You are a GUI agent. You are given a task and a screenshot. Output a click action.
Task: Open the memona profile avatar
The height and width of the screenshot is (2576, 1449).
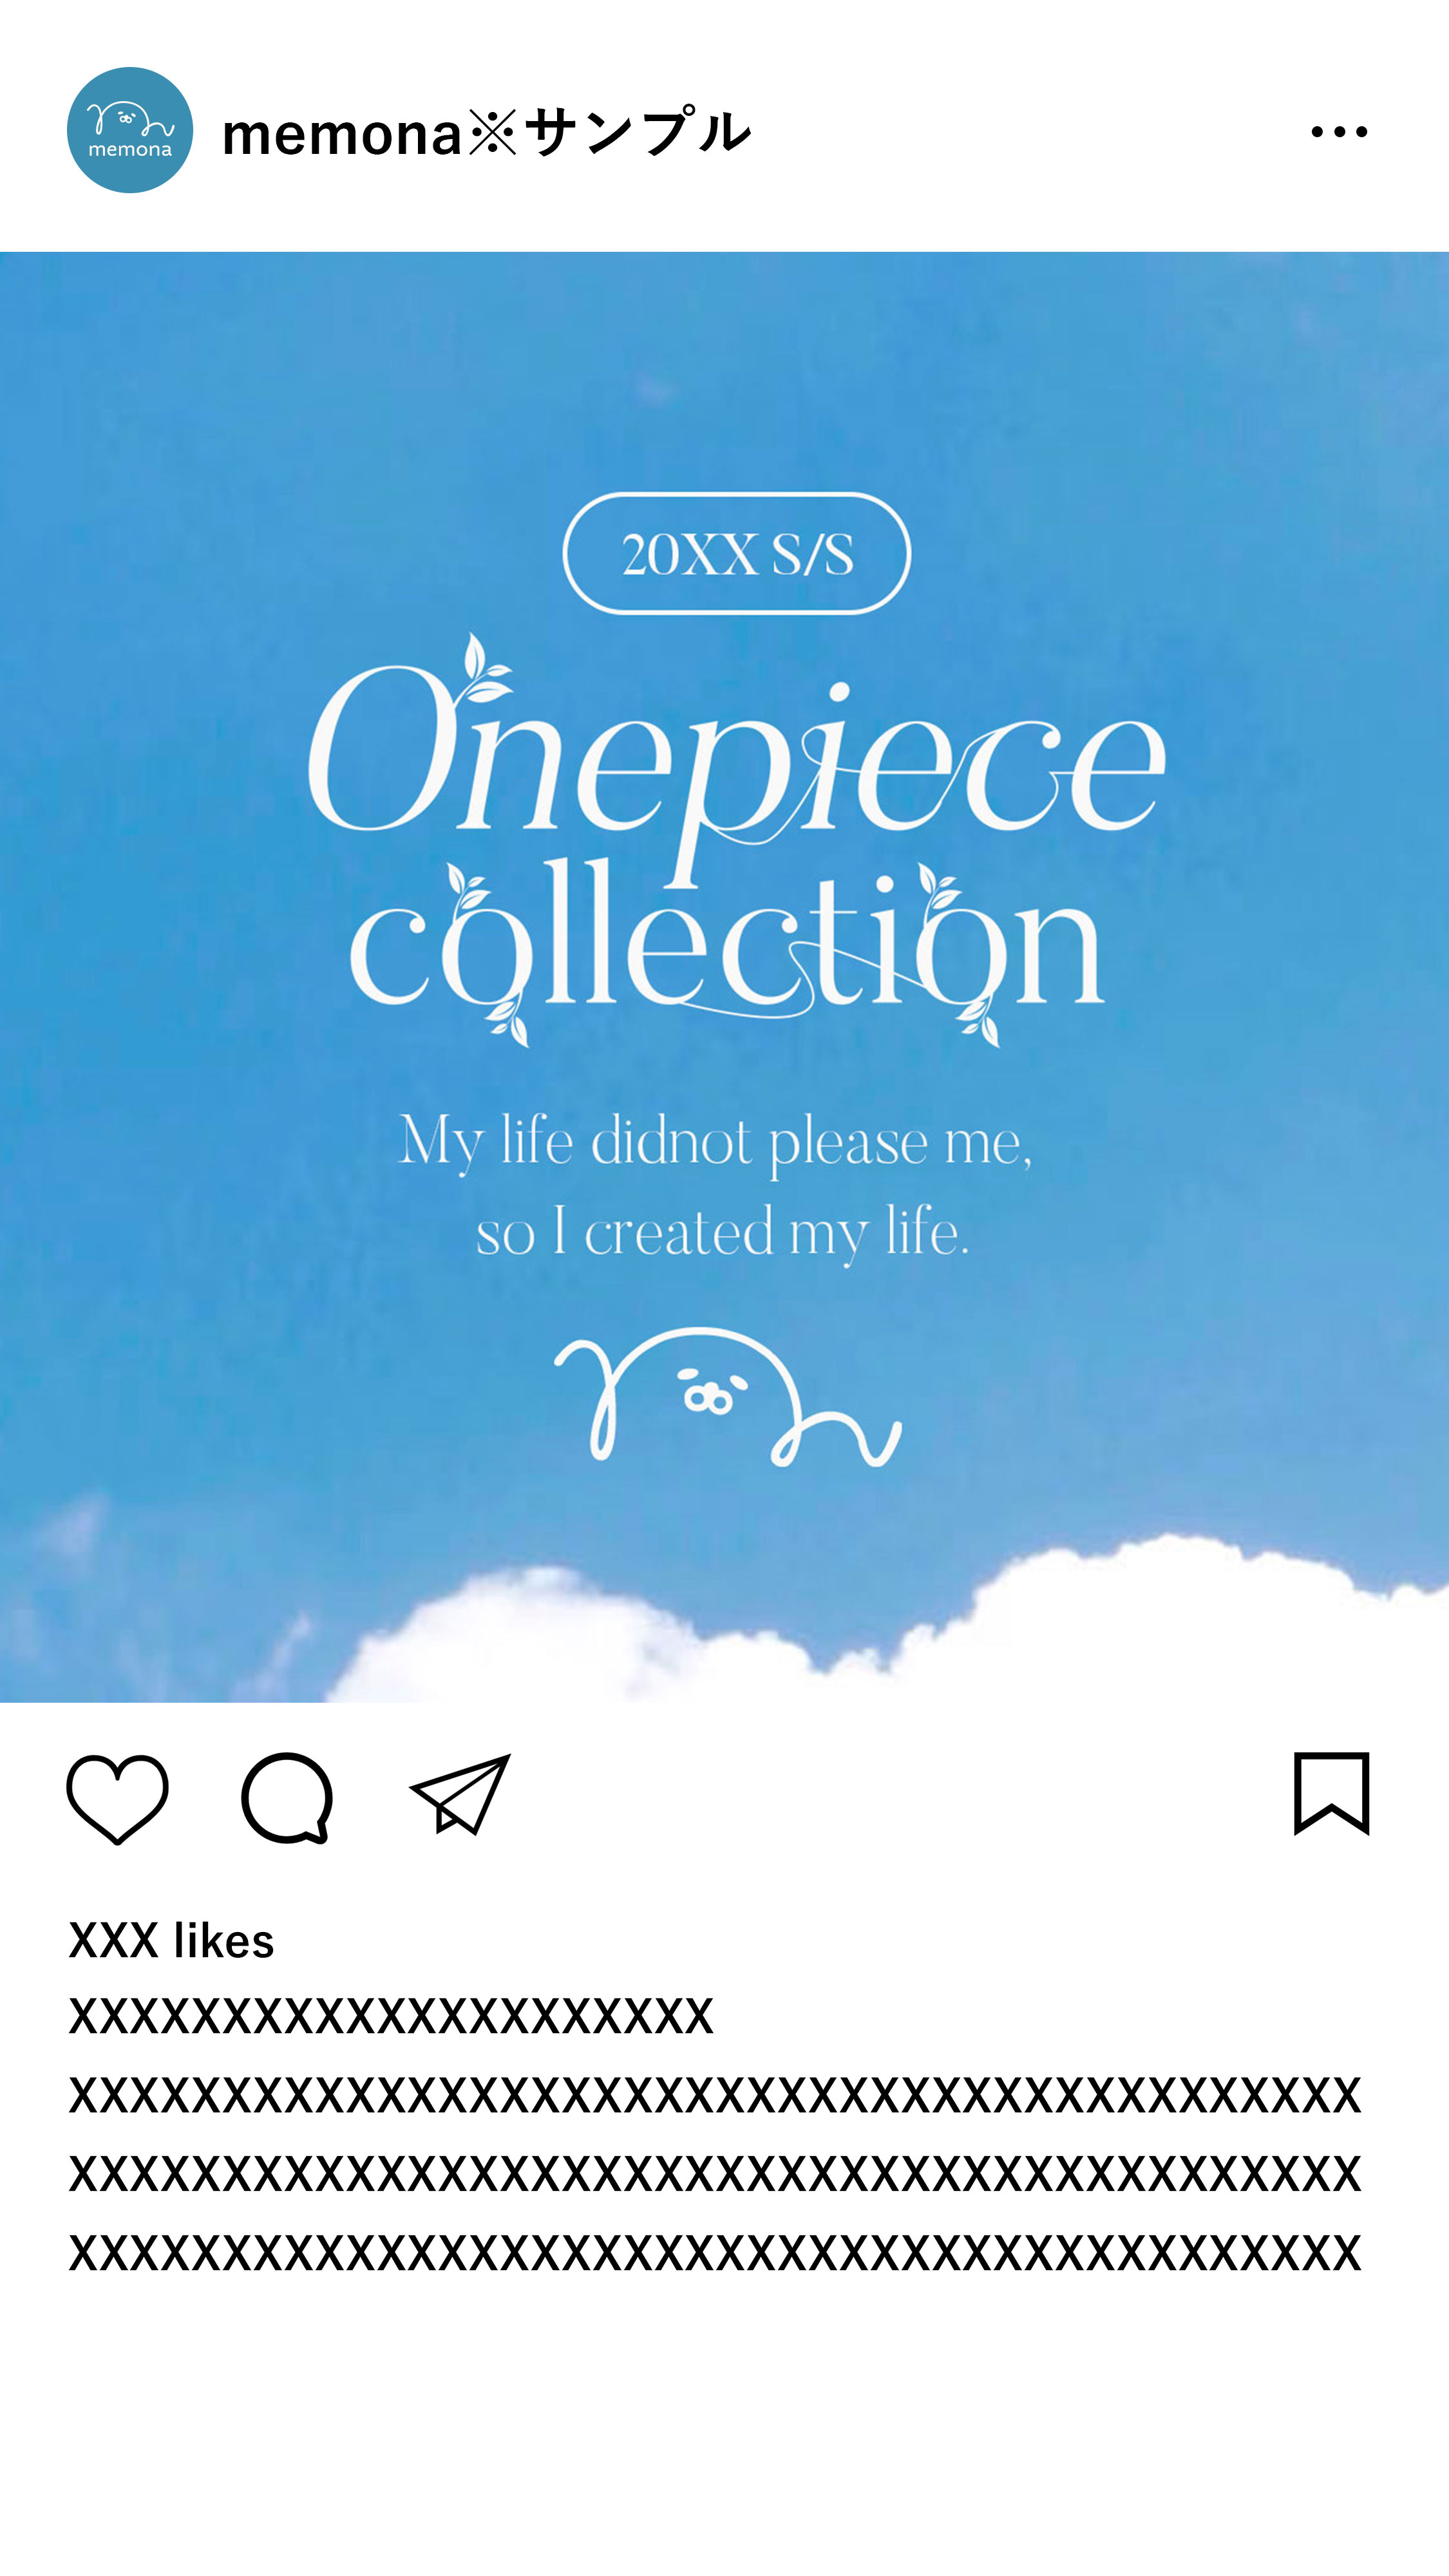[130, 130]
